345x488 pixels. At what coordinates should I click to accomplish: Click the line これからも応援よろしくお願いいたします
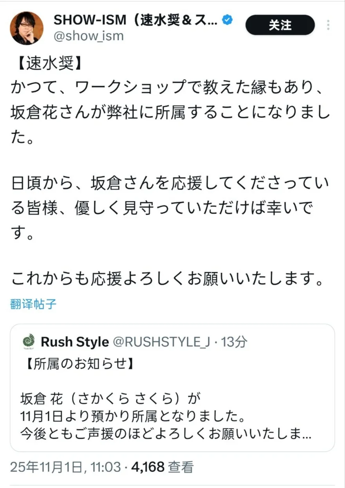(168, 279)
